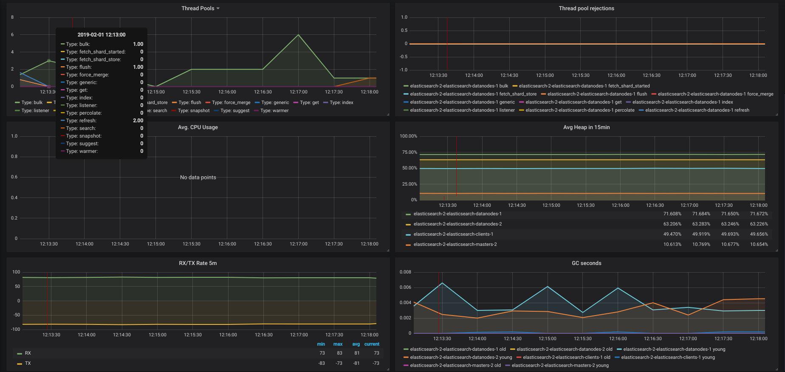Open color picker for yellow TX legend swatch
785x372 pixels.
(19, 364)
